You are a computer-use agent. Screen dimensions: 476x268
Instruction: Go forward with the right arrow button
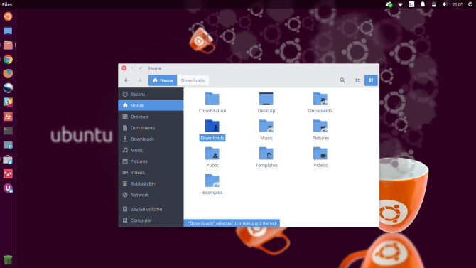click(140, 80)
